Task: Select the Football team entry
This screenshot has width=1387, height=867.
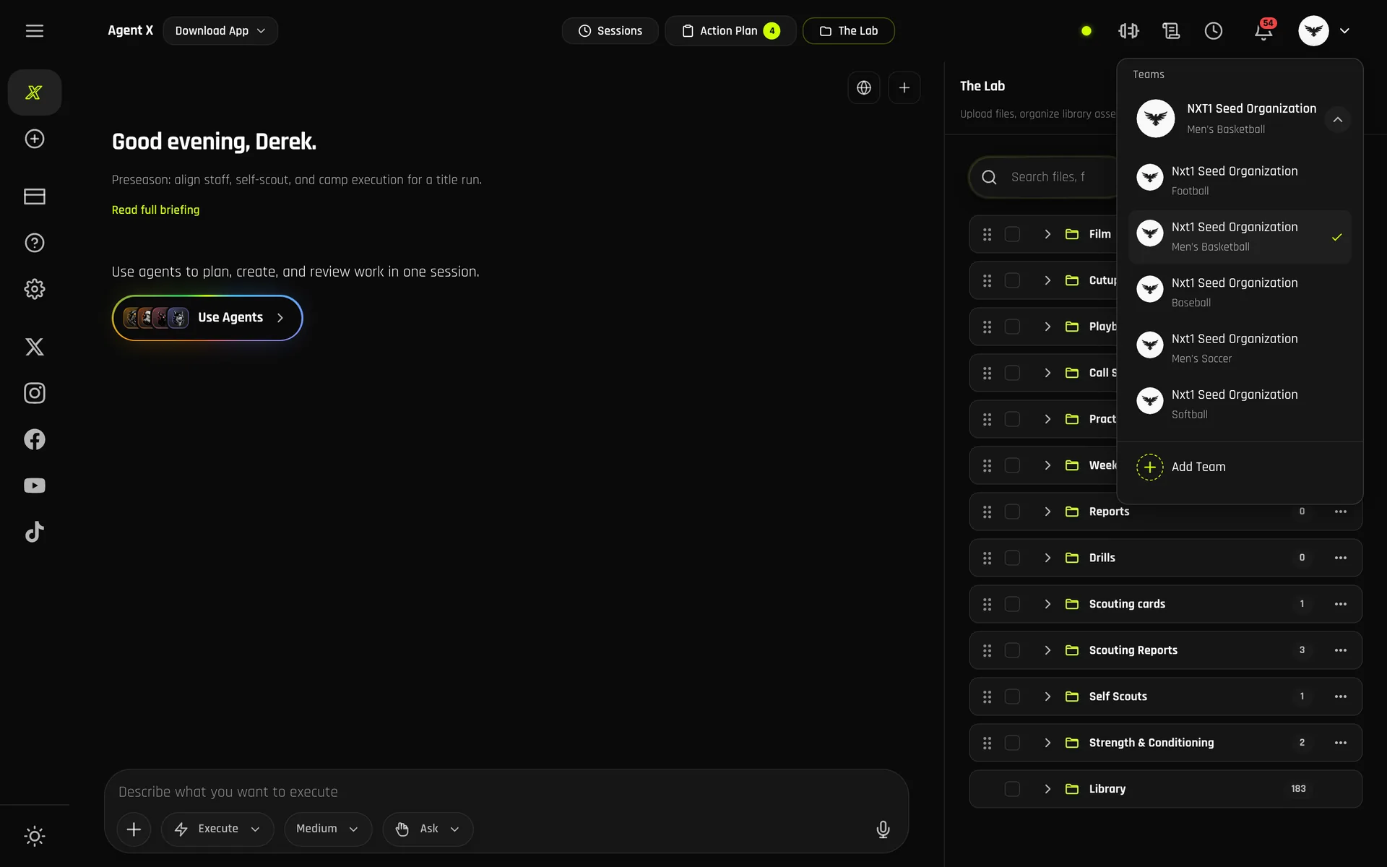Action: 1240,181
